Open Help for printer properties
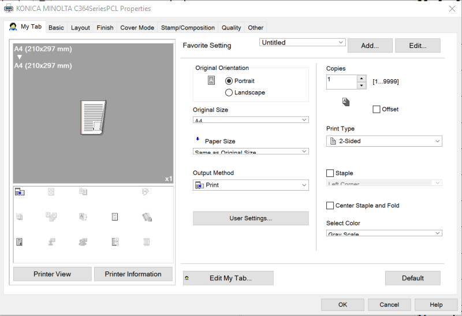Viewport: 462px width, 316px height. pyautogui.click(x=436, y=304)
